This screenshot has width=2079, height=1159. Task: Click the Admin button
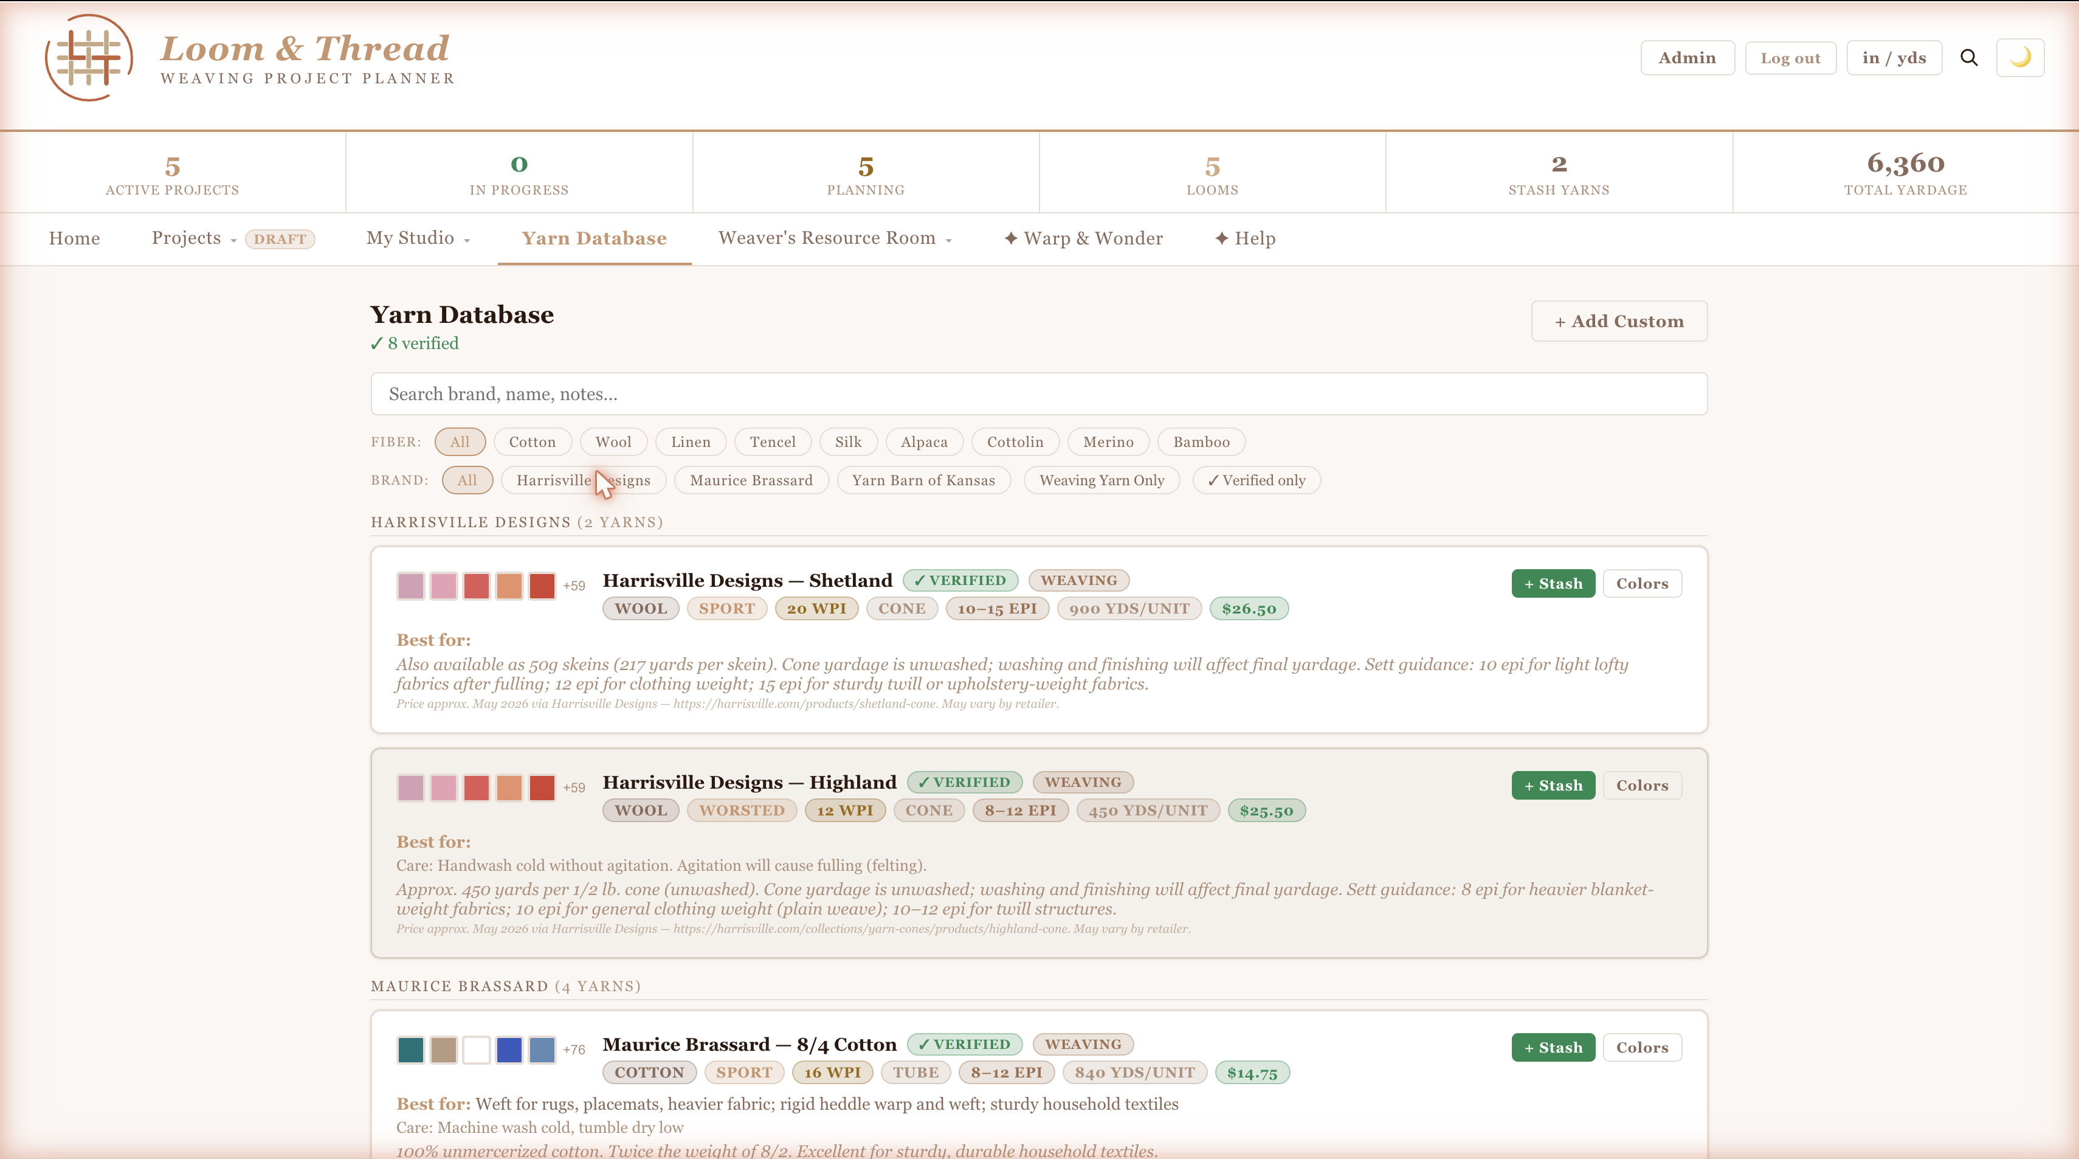1687,58
